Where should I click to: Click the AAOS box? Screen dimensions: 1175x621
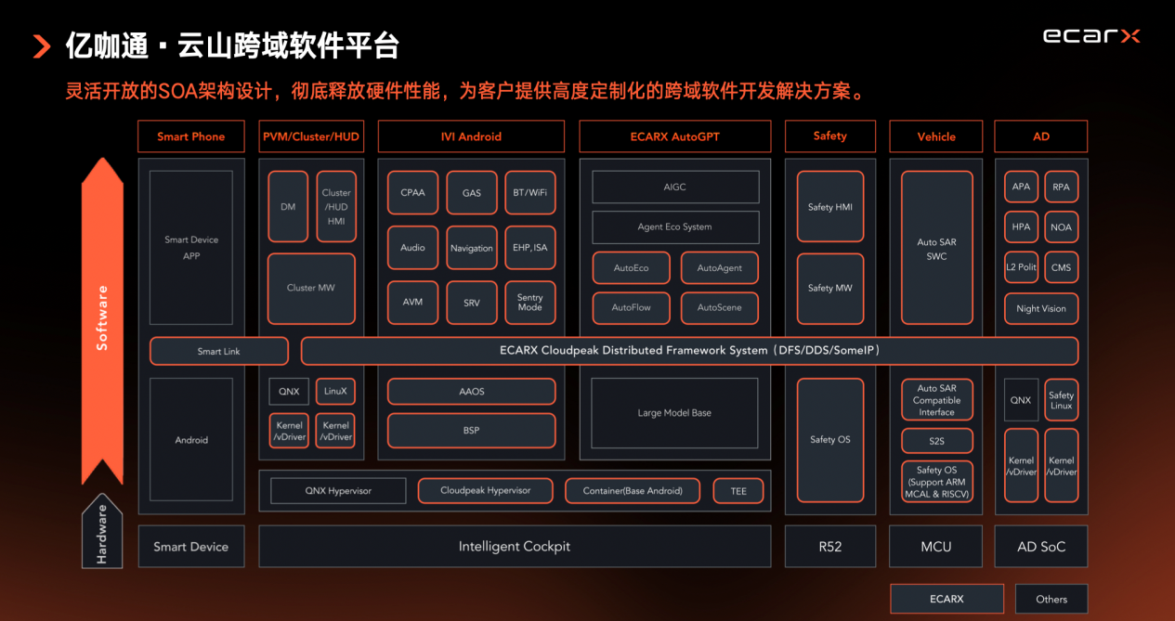click(472, 392)
